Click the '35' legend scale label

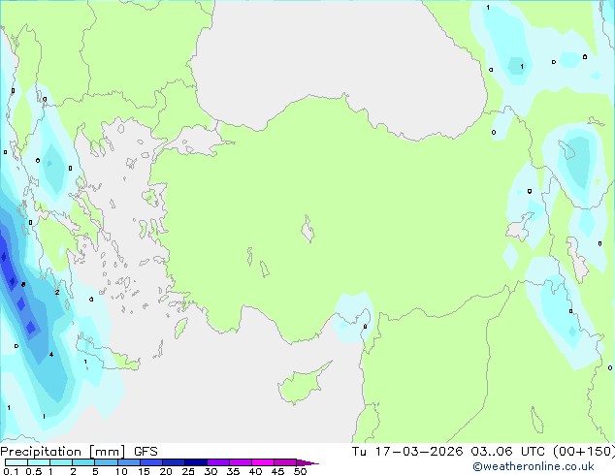click(233, 471)
